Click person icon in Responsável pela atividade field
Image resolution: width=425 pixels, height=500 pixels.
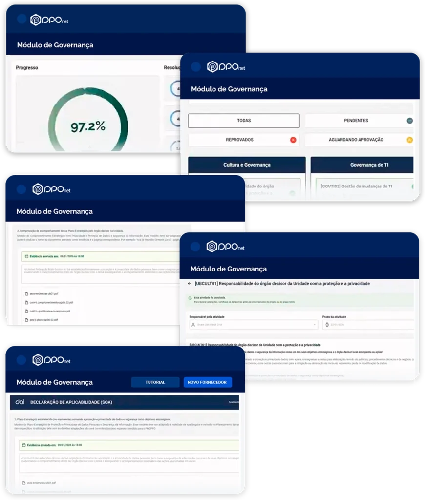pyautogui.click(x=193, y=325)
